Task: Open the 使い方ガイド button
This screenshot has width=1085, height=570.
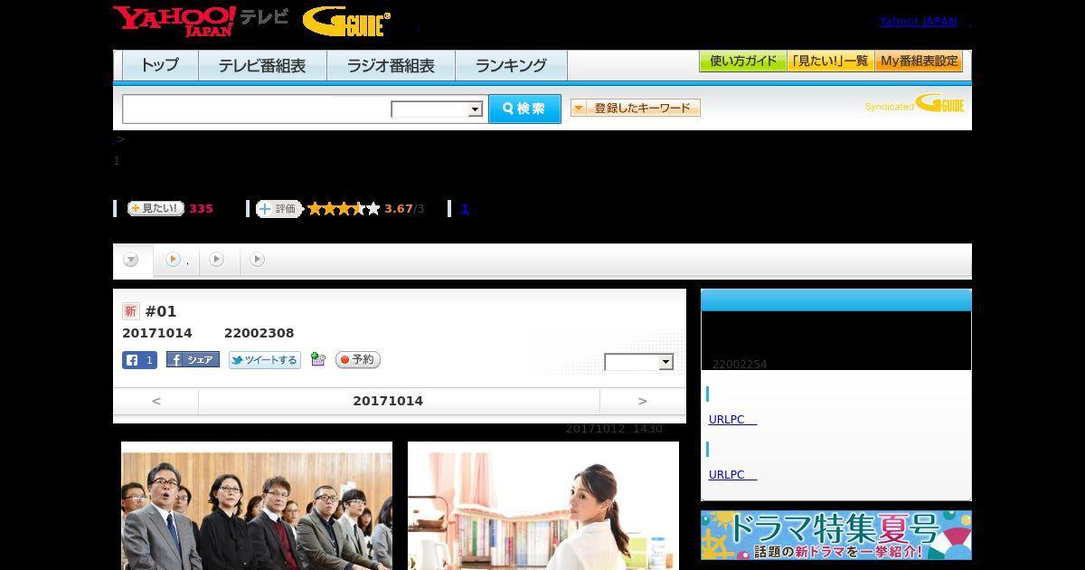Action: point(743,62)
